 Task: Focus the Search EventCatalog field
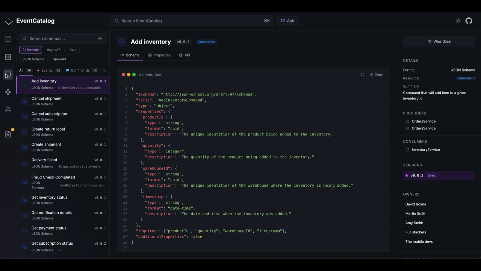[191, 21]
